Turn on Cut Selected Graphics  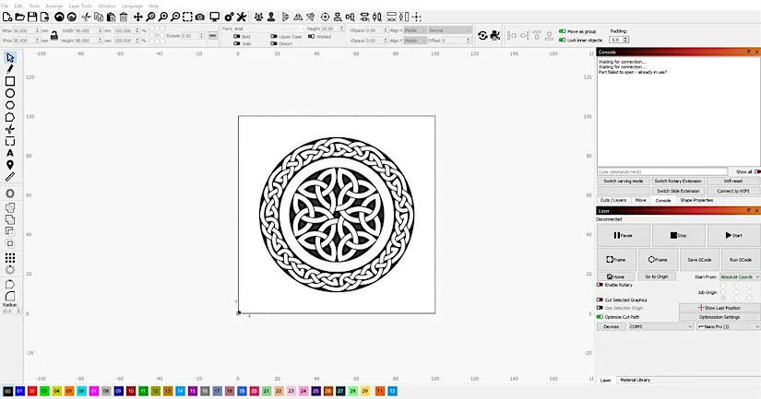(x=600, y=300)
